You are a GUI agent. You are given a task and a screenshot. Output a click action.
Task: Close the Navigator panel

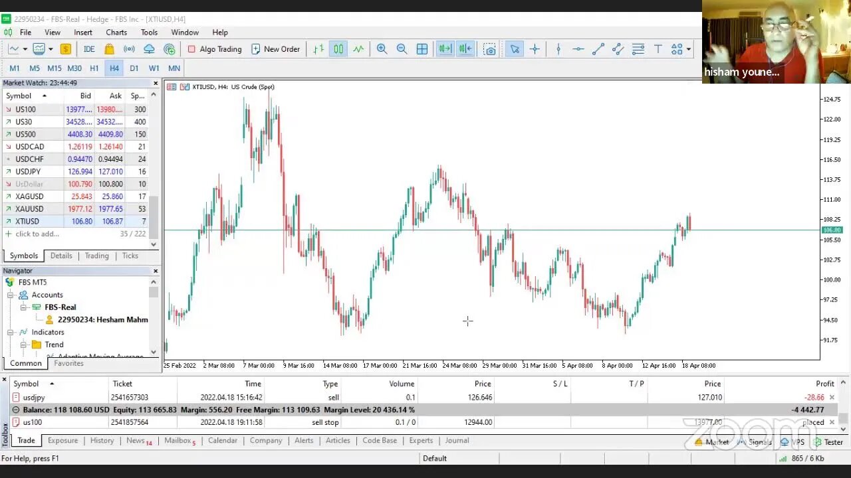tap(156, 271)
